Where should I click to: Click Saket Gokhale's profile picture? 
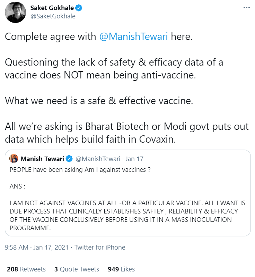16,12
